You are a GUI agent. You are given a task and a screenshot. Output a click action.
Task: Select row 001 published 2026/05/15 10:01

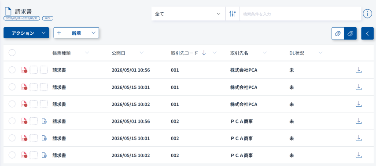click(12, 87)
